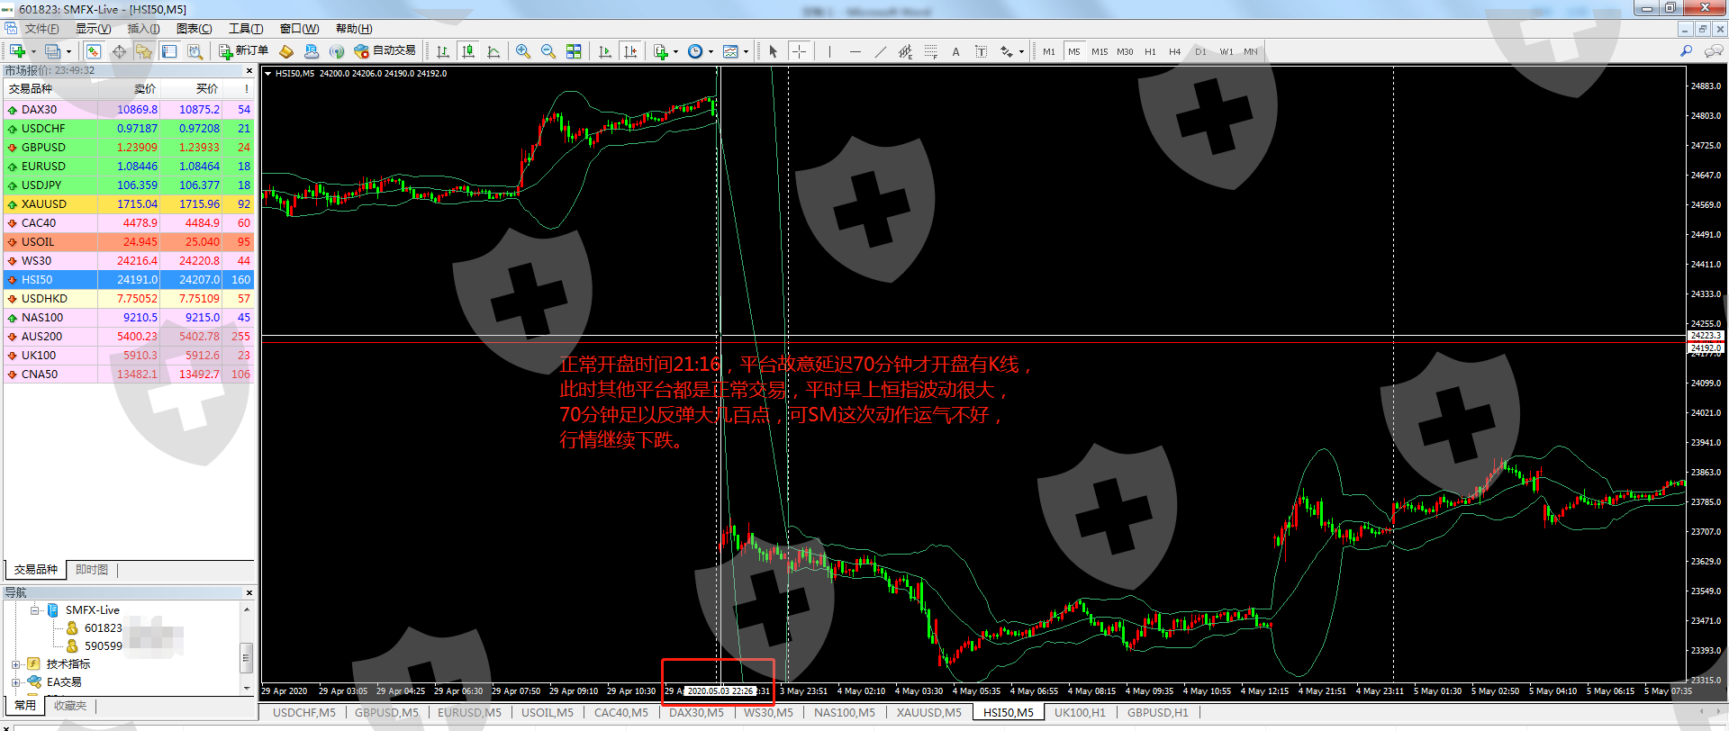This screenshot has width=1729, height=731.
Task: Switch timeframe to M30
Action: (x=1125, y=51)
